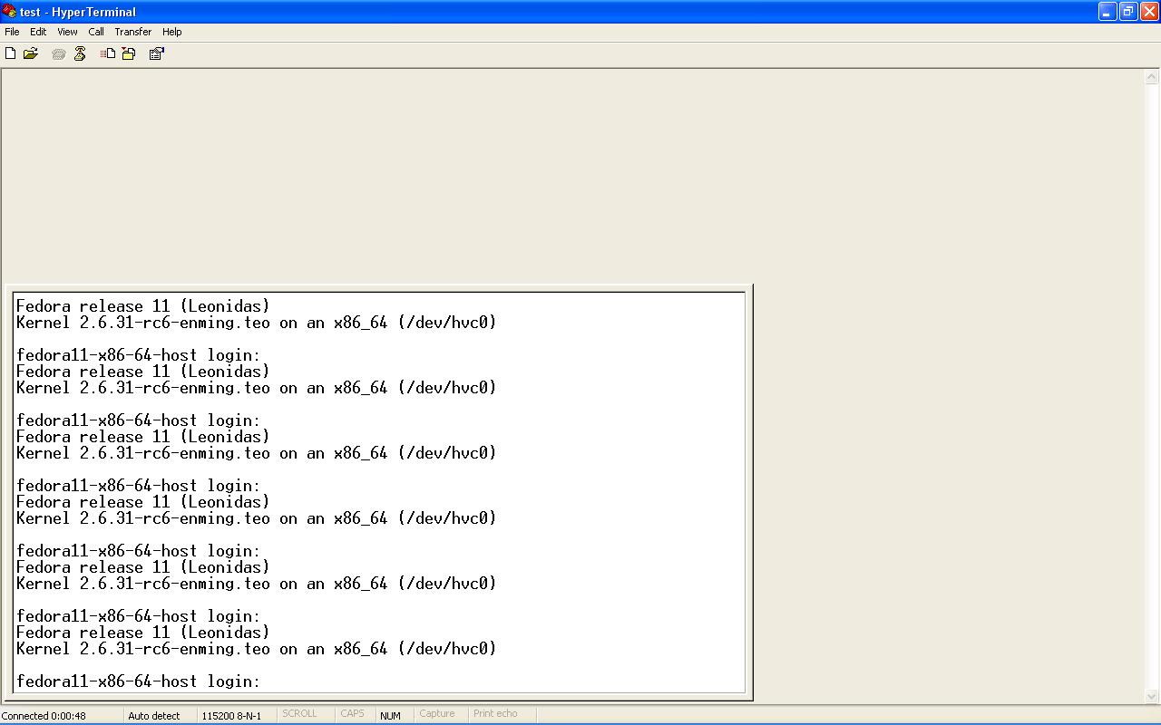Click the '115200 8-N-1' status entry
Screen dimensions: 1161x725
tap(231, 716)
